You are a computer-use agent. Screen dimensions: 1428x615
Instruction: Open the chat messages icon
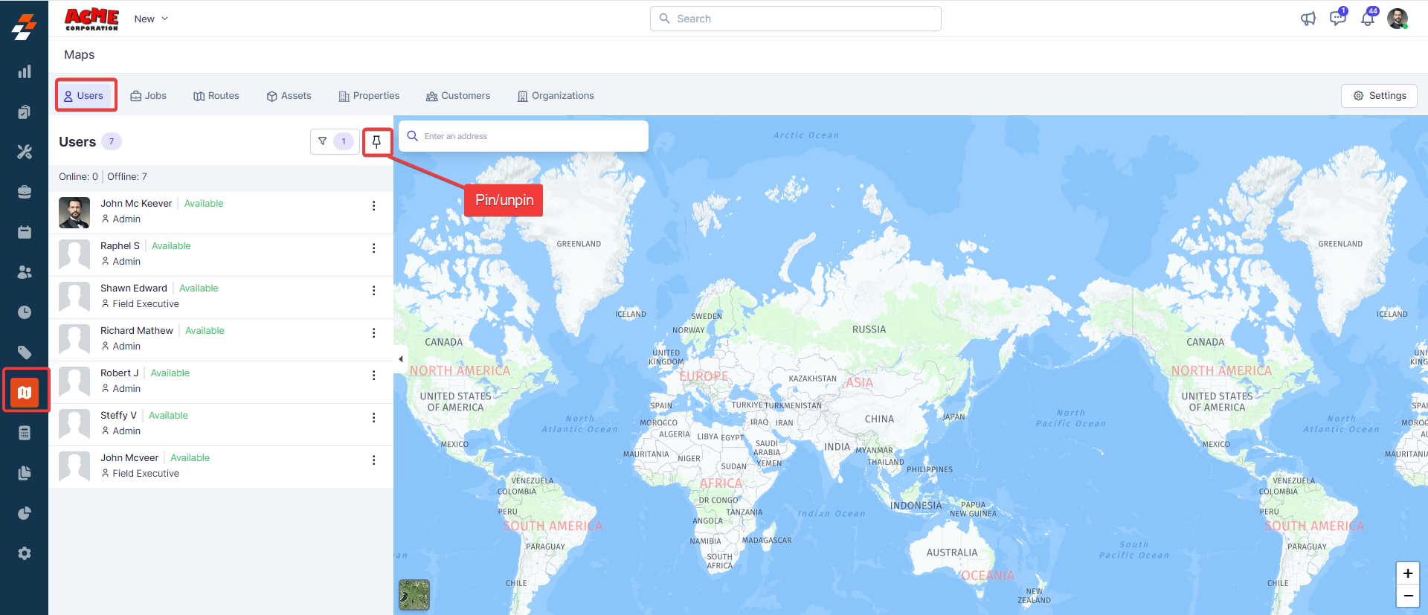(1338, 18)
